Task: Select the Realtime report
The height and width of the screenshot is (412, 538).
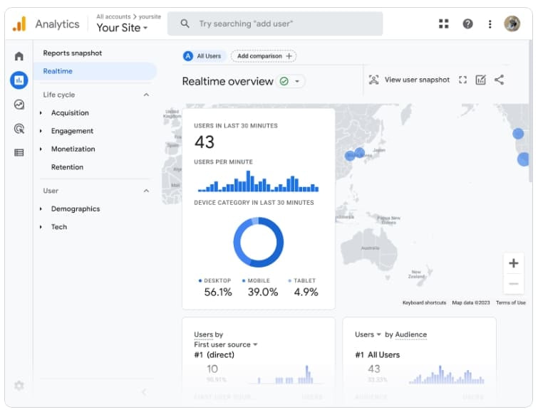Action: pos(95,71)
